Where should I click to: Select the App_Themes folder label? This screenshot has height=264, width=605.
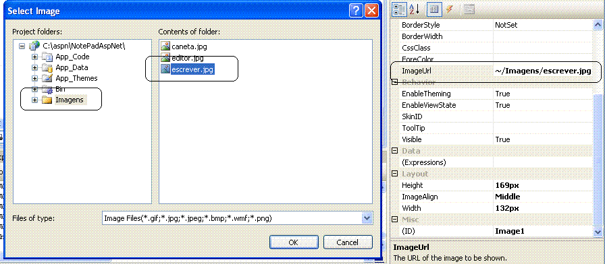(76, 79)
